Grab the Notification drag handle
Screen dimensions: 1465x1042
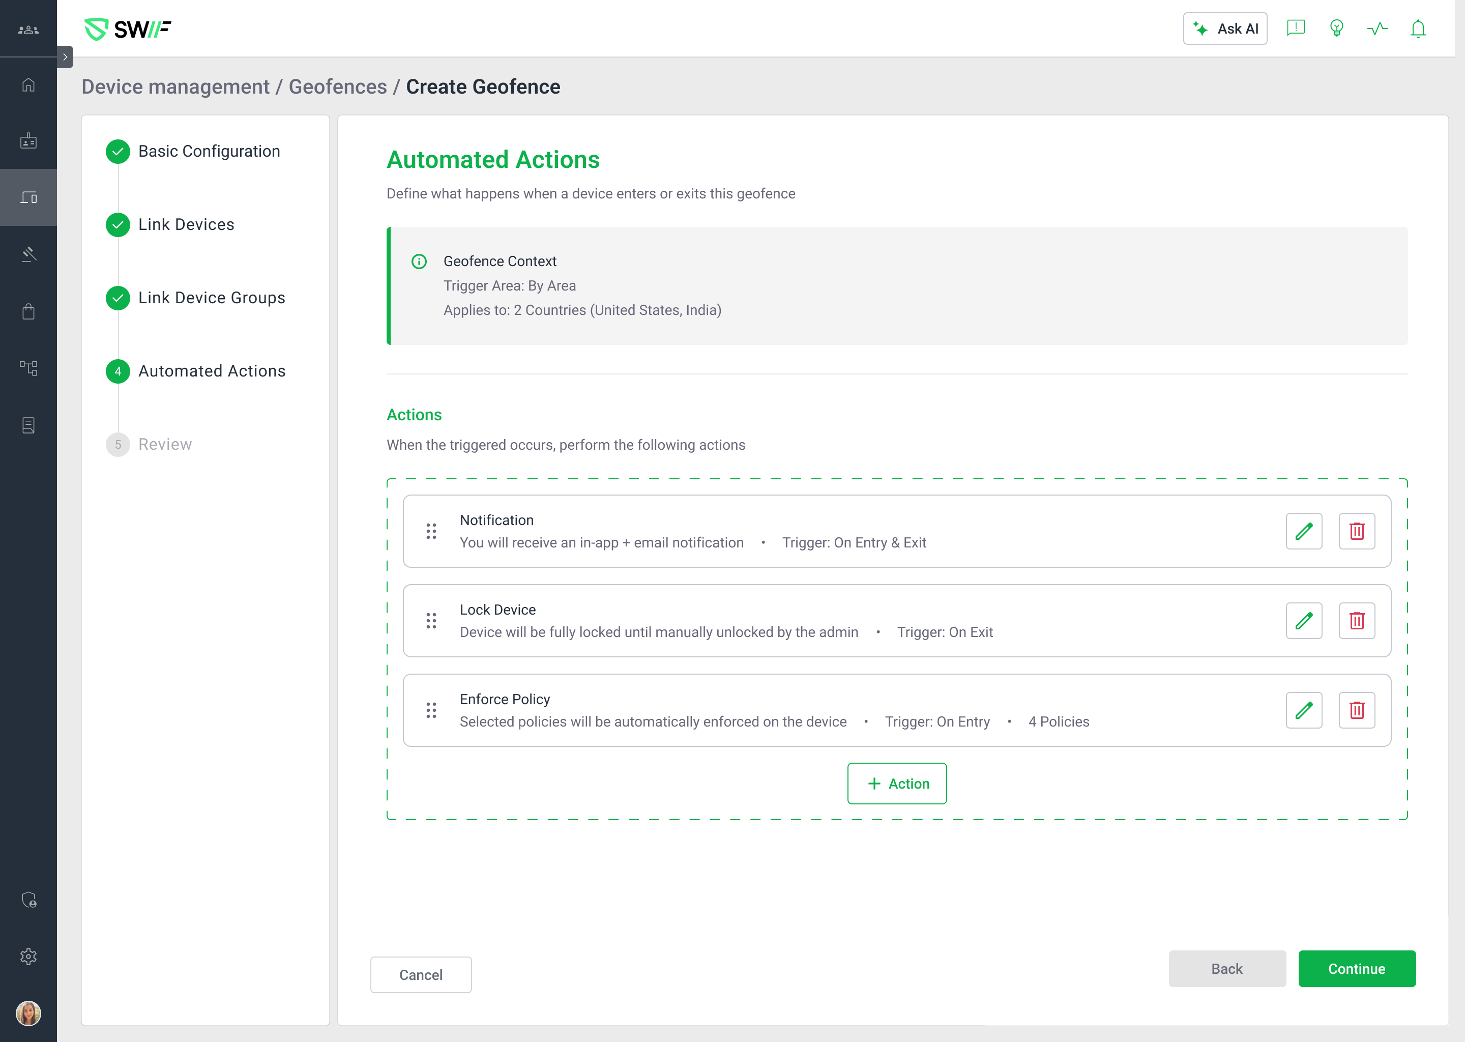tap(431, 531)
